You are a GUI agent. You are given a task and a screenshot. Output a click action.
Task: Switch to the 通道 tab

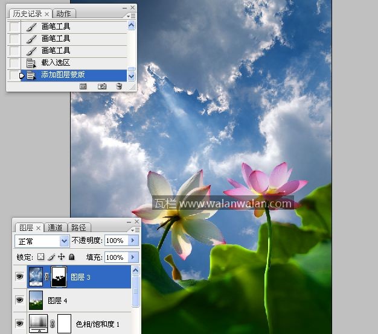56,227
